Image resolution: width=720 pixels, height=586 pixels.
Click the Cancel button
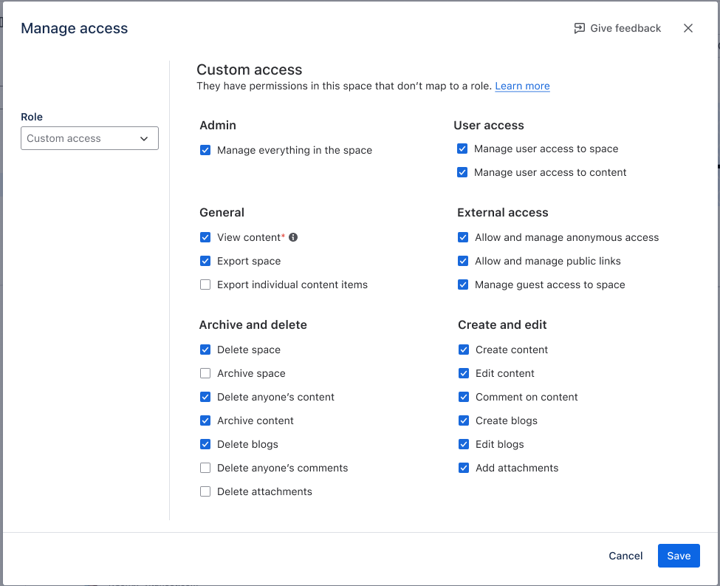pos(625,556)
